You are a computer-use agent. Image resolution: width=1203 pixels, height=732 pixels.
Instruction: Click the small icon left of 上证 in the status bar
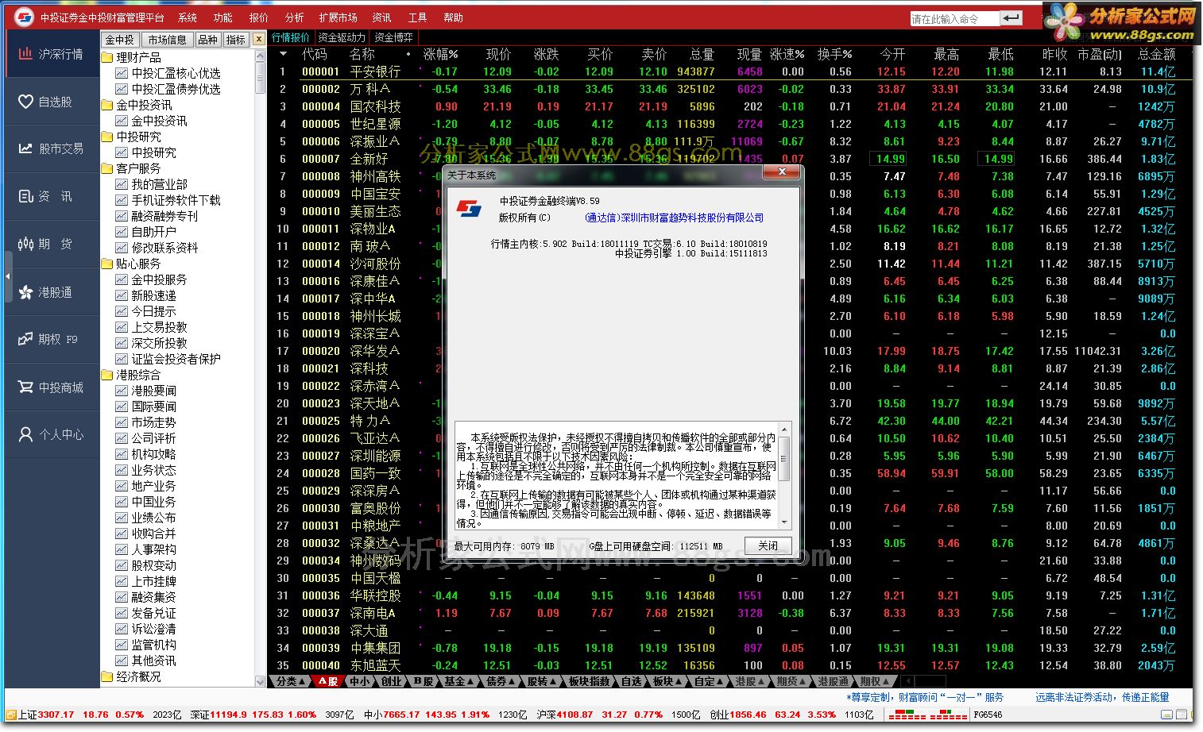(x=11, y=715)
